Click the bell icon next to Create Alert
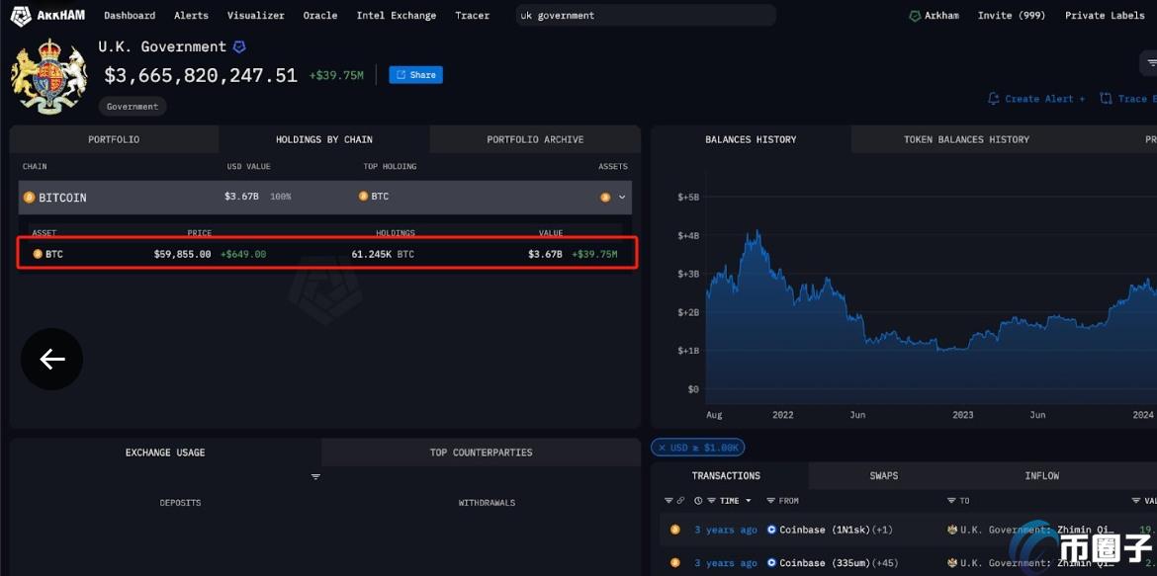Image resolution: width=1157 pixels, height=576 pixels. [x=993, y=99]
